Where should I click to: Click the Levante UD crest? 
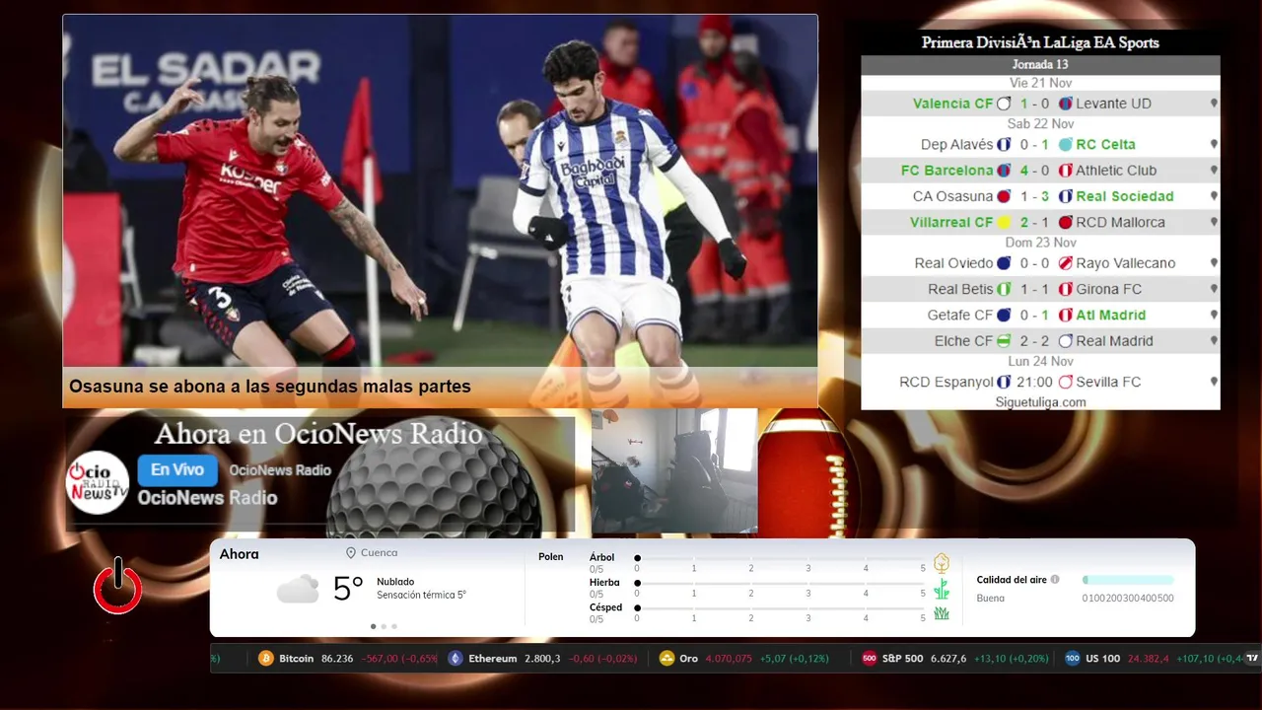(1066, 104)
